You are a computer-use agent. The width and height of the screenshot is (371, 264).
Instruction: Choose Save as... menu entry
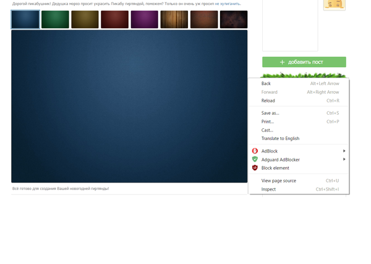(x=270, y=113)
